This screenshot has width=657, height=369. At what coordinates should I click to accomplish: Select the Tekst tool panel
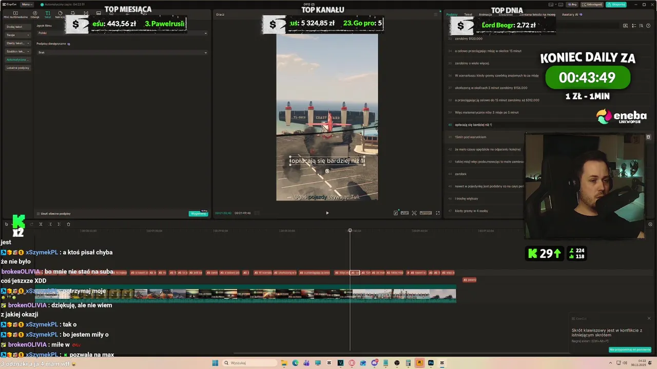click(x=48, y=14)
